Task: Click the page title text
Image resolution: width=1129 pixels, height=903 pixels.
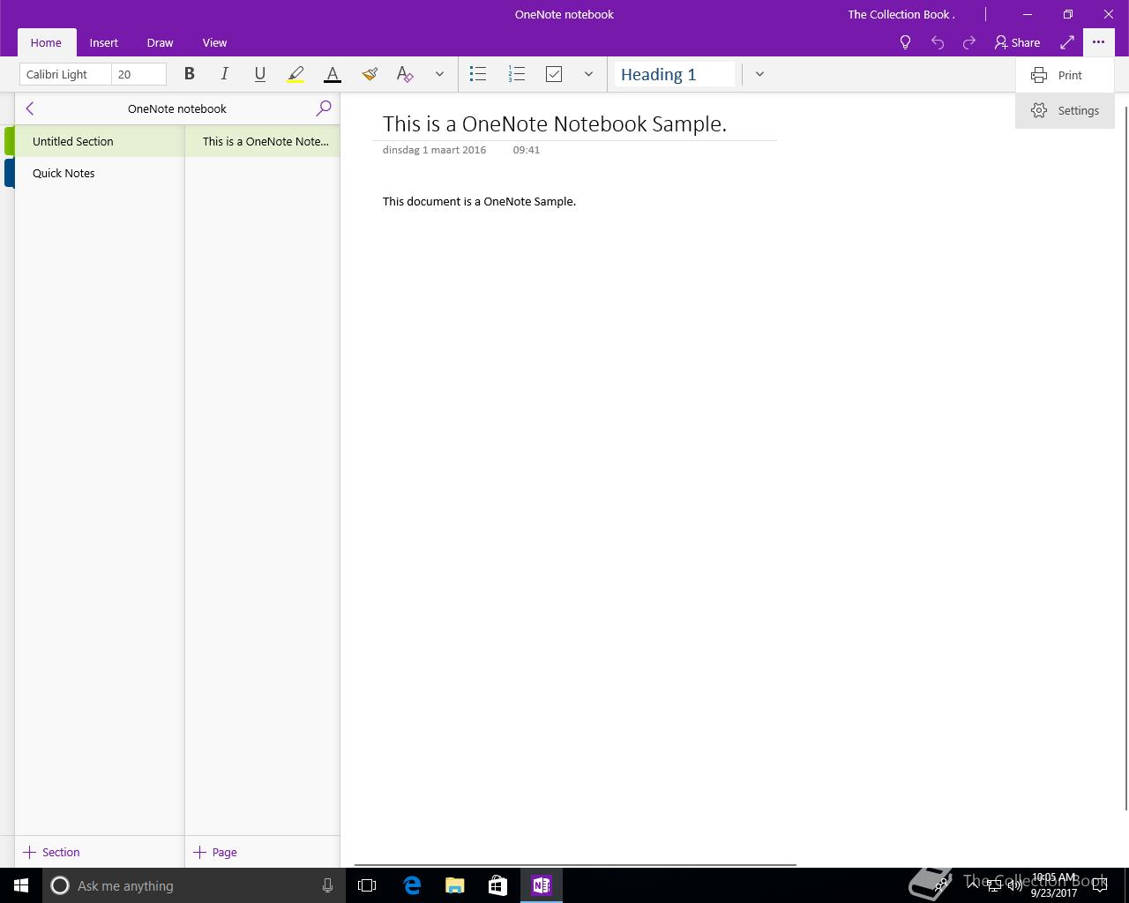Action: click(x=555, y=124)
